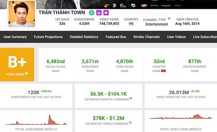This screenshot has width=217, height=132.
Task: Click the Channel Type help question mark
Action: click(x=169, y=18)
